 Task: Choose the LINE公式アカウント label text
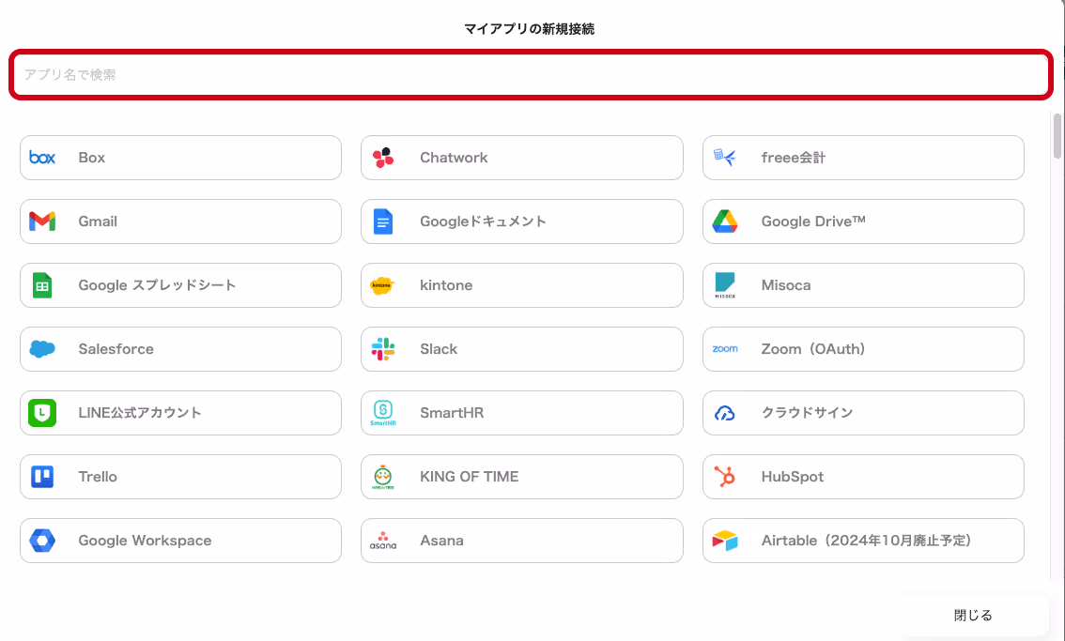click(140, 413)
